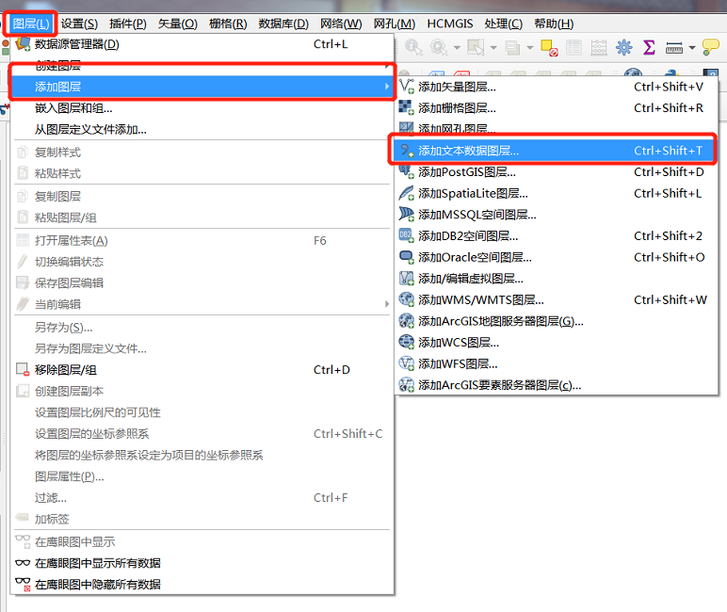This screenshot has height=612, width=727.
Task: Choose 添加文本数据图层 from submenu
Action: point(468,151)
